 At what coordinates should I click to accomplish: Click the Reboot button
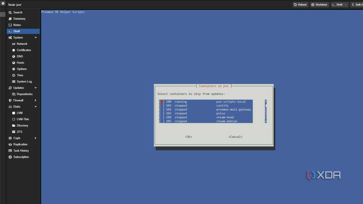[300, 5]
